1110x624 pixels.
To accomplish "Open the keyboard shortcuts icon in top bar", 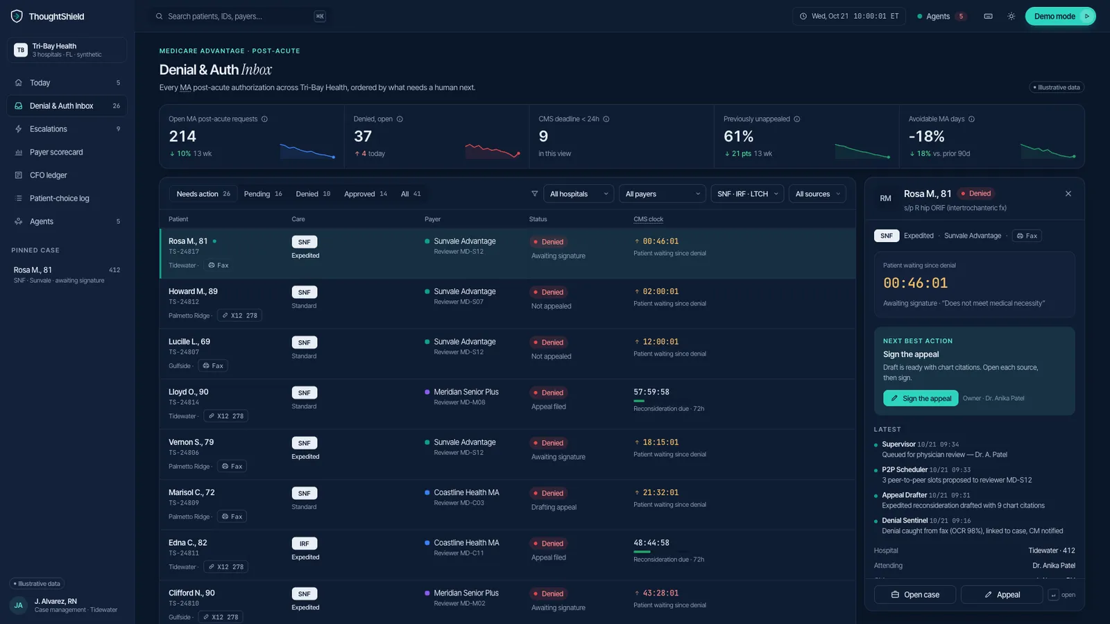I will [x=988, y=16].
